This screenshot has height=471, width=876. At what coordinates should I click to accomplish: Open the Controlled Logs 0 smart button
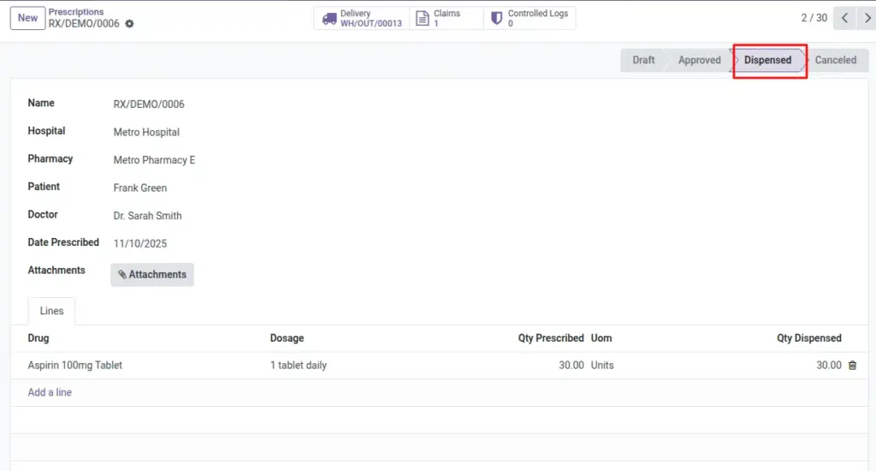coord(530,19)
